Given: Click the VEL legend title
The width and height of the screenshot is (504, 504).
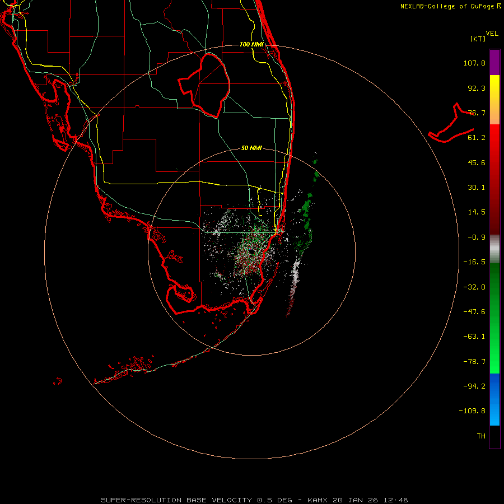Looking at the screenshot, I should [x=492, y=34].
